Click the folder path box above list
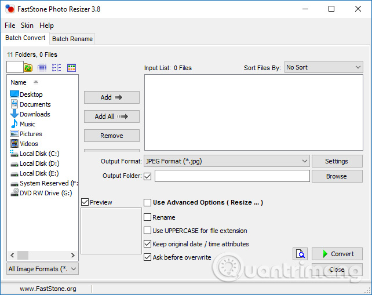This screenshot has width=372, height=295. tap(15, 67)
